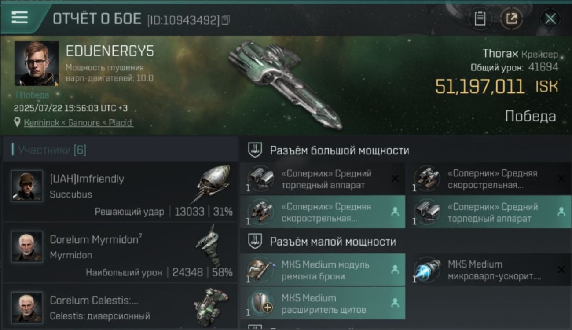Click the Myrmidon ship icon

coord(209,246)
